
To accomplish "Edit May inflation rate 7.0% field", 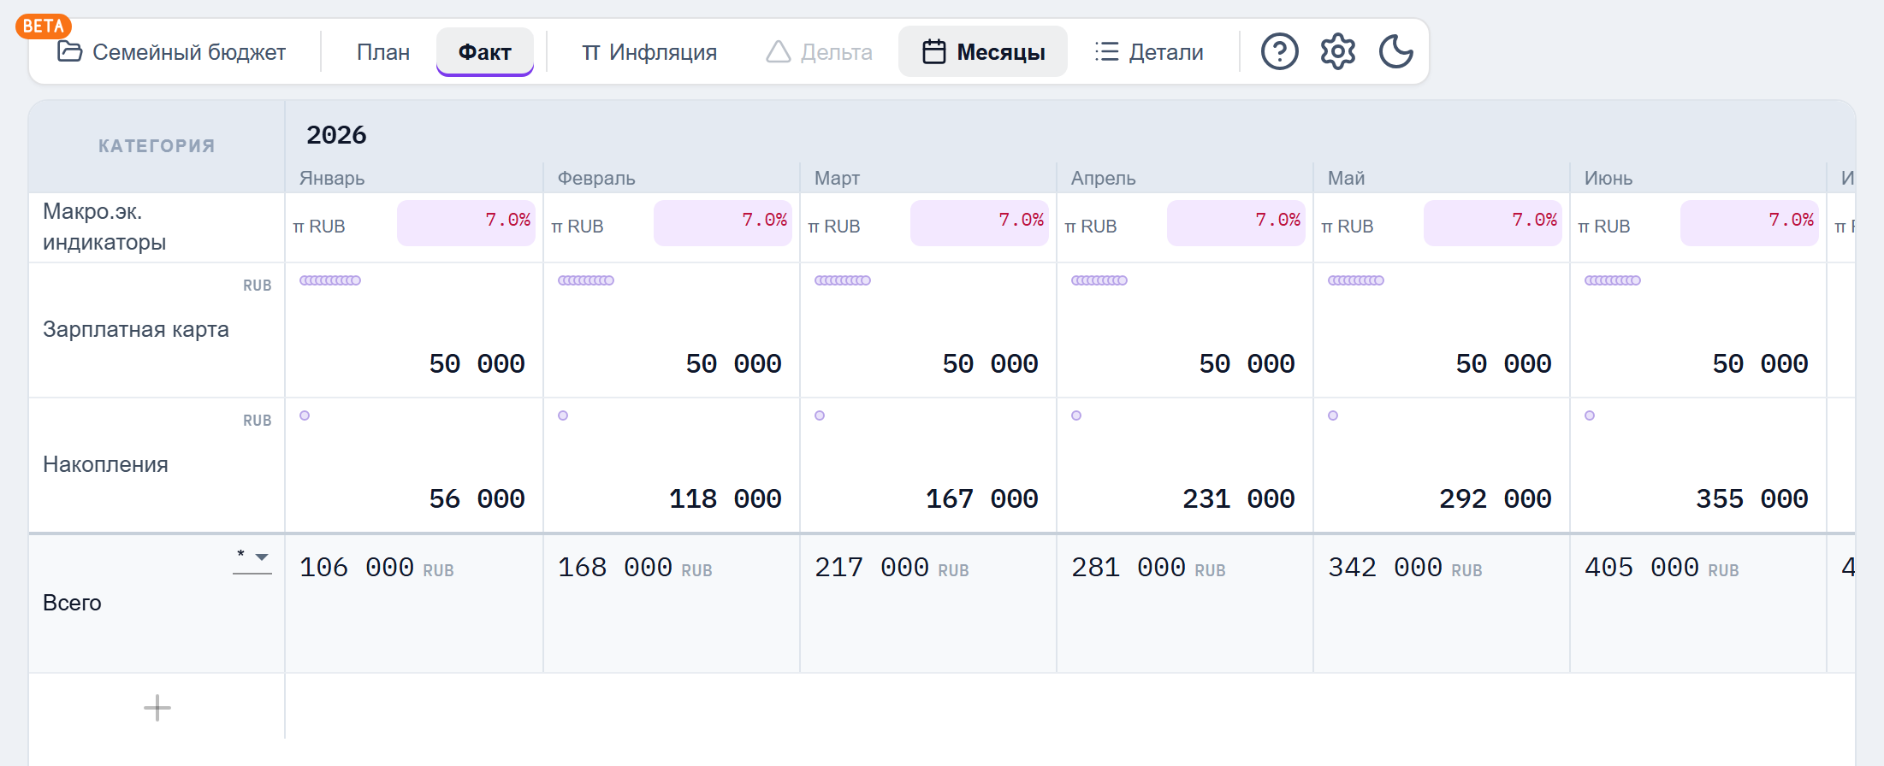I will click(x=1493, y=223).
